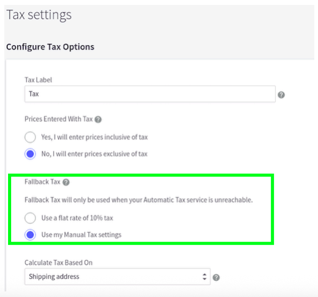Click inside the Tax Label text field
318x297 pixels.
point(150,94)
